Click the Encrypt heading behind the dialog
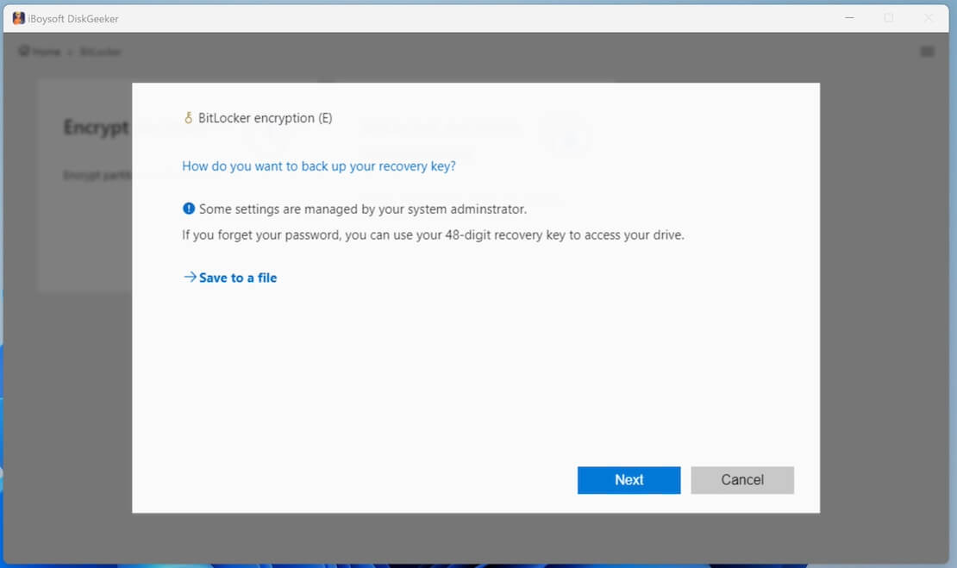 coord(97,127)
